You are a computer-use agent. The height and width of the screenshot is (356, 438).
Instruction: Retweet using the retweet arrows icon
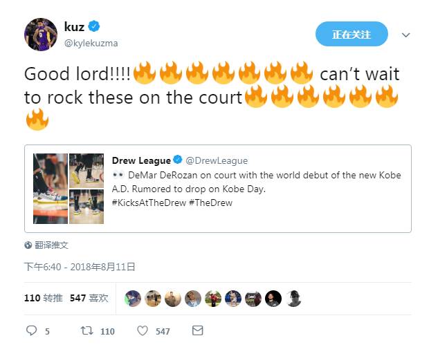click(86, 331)
